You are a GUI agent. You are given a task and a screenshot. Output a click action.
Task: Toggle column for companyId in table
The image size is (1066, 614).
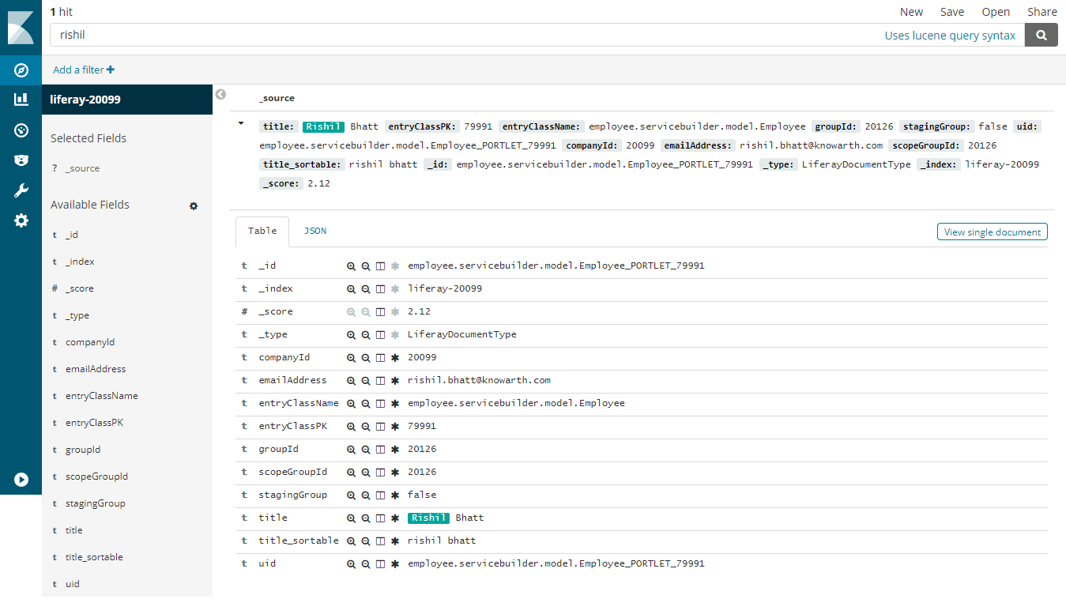pos(380,358)
